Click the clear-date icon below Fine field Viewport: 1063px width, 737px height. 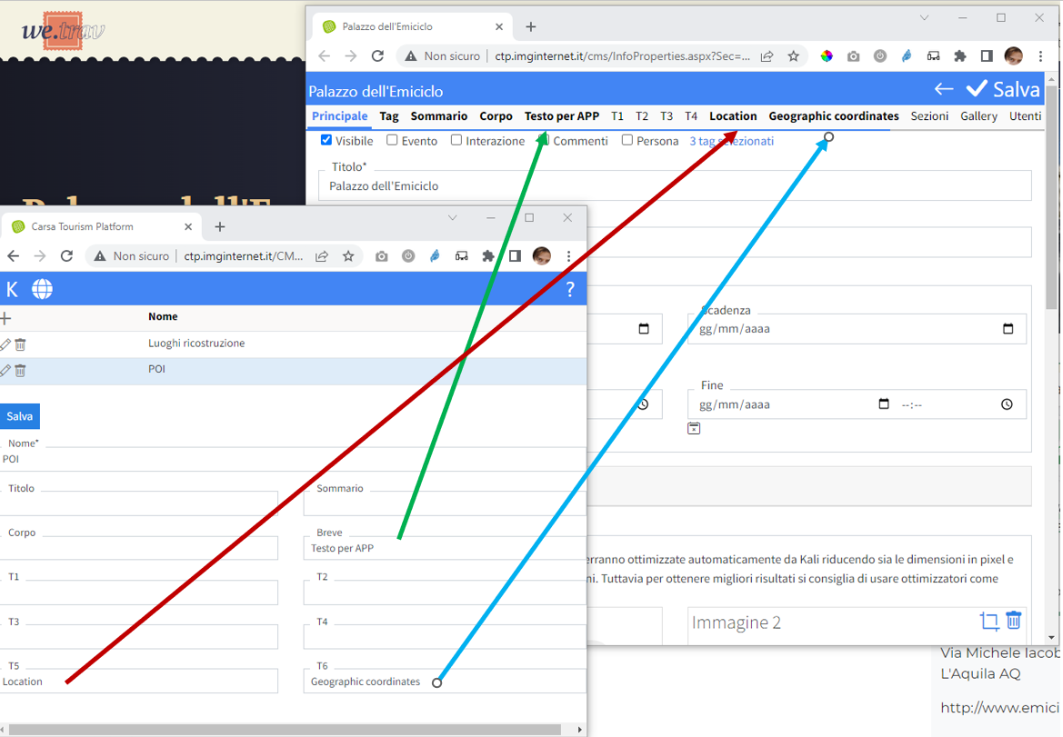(694, 428)
